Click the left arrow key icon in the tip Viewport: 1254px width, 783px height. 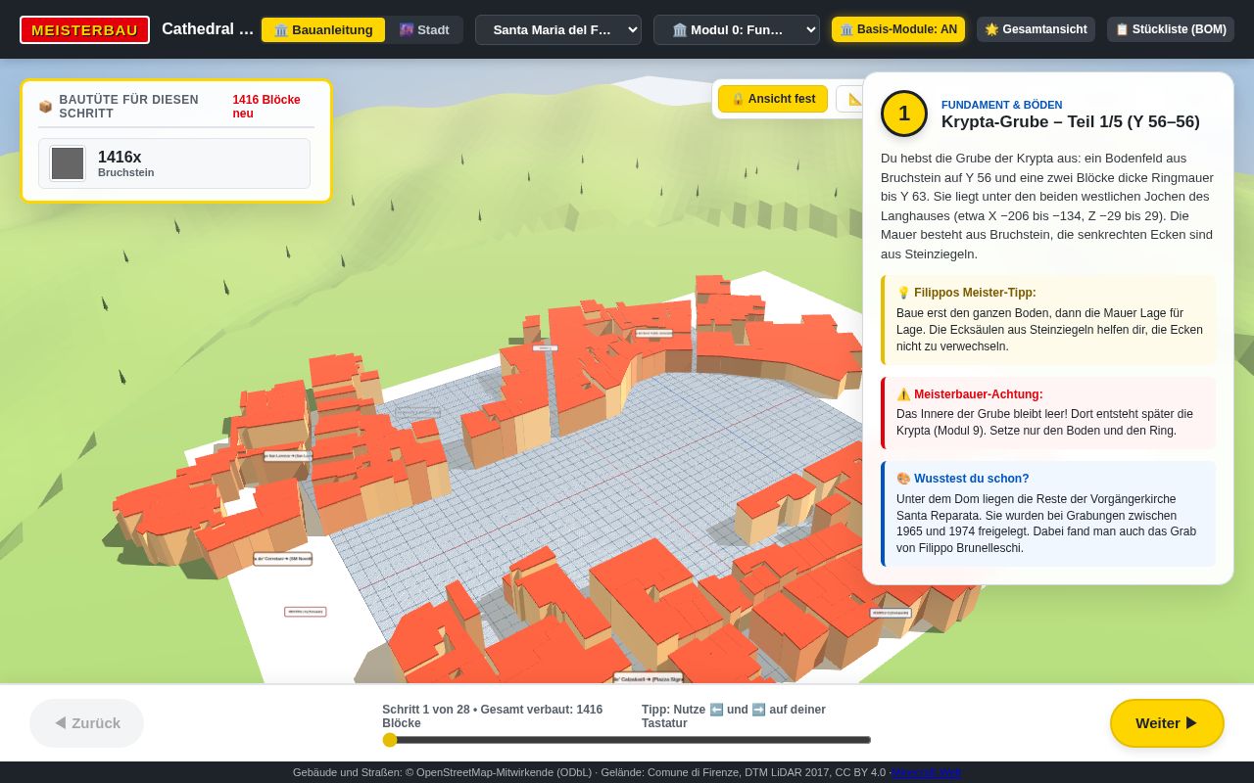pyautogui.click(x=716, y=710)
